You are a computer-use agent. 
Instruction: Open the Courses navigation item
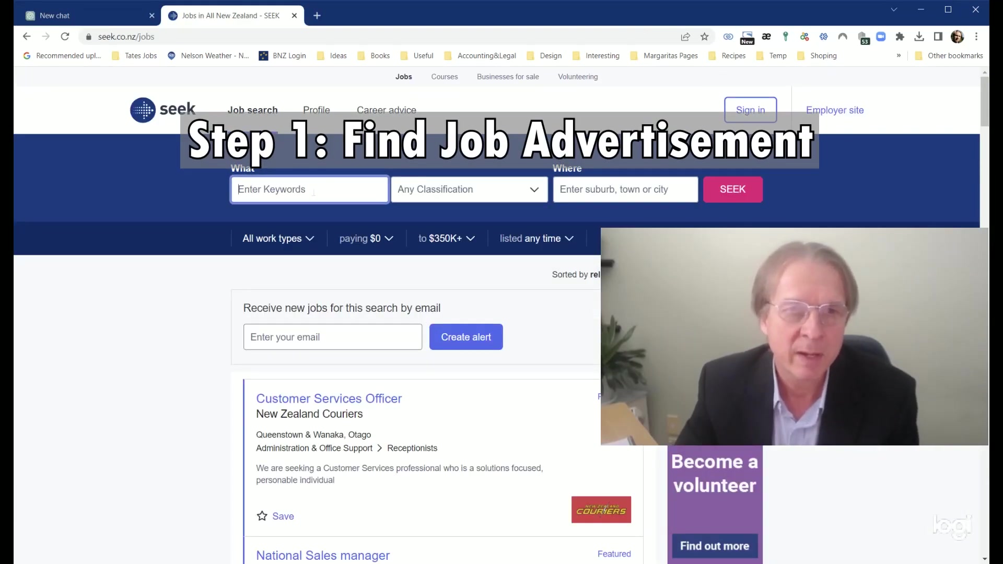pos(445,77)
